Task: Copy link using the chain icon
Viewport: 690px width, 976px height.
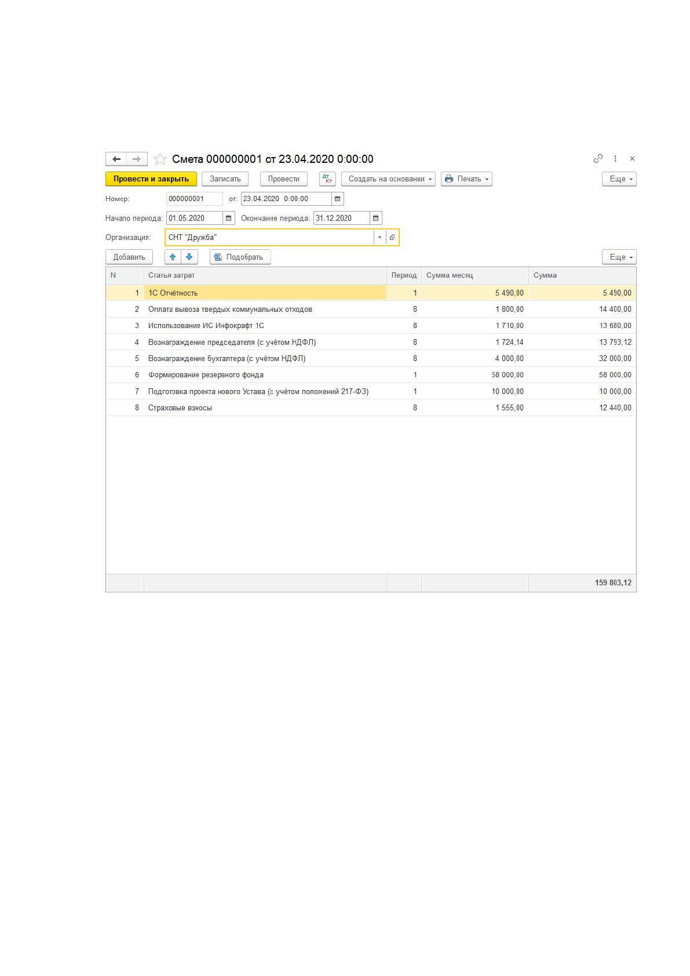Action: tap(598, 158)
